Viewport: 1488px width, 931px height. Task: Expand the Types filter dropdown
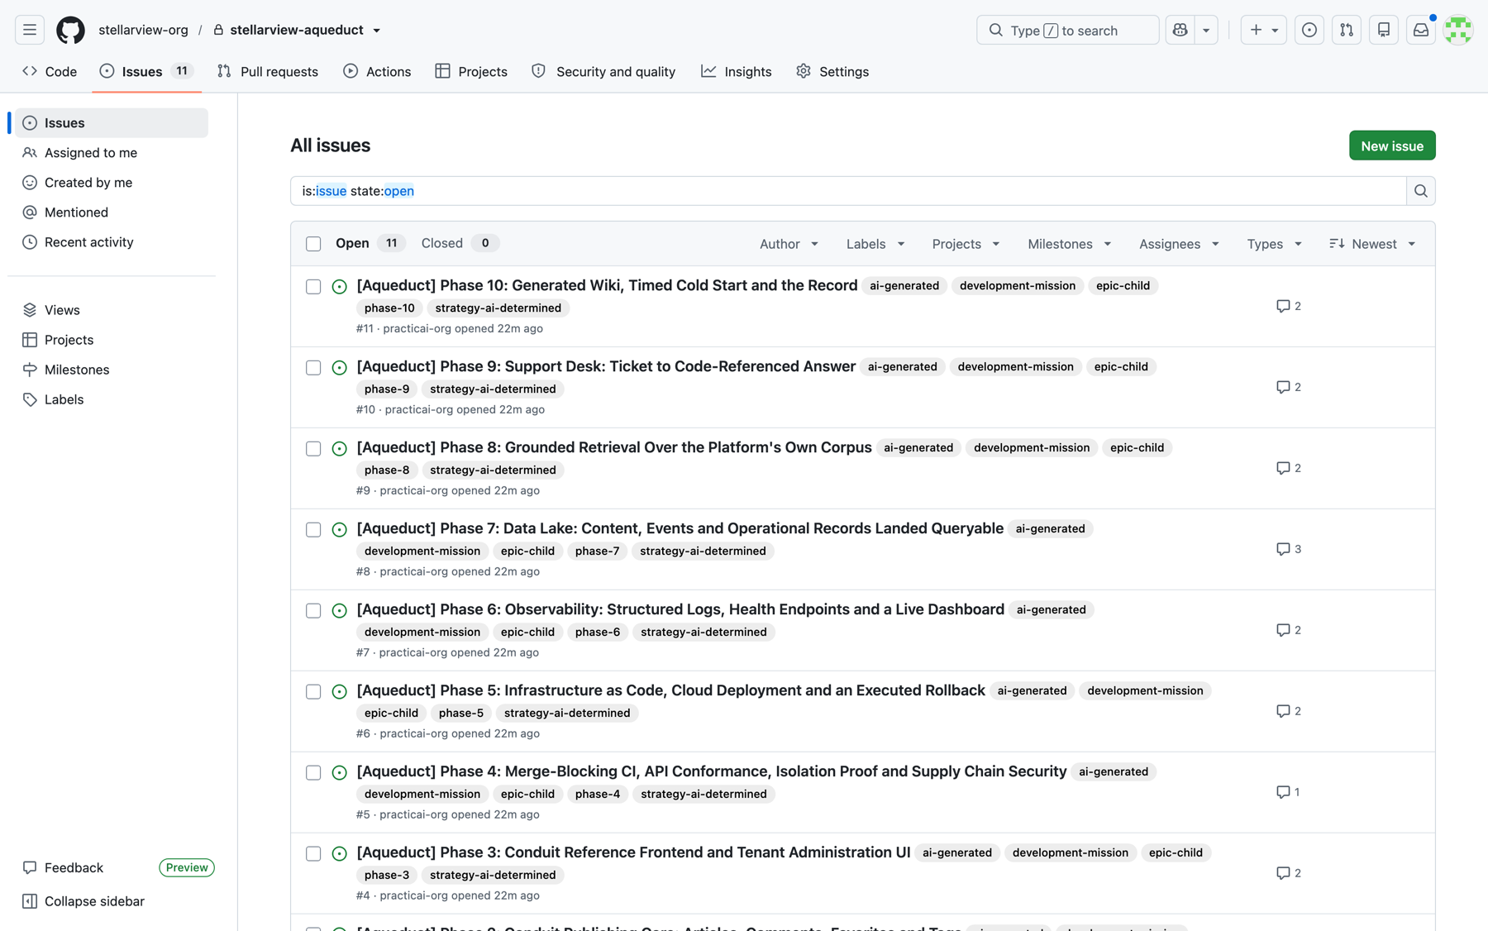1274,244
